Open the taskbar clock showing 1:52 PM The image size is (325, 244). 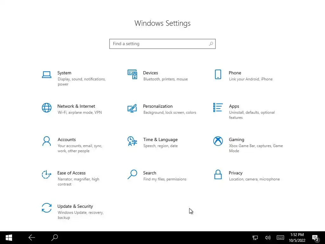coord(297,238)
